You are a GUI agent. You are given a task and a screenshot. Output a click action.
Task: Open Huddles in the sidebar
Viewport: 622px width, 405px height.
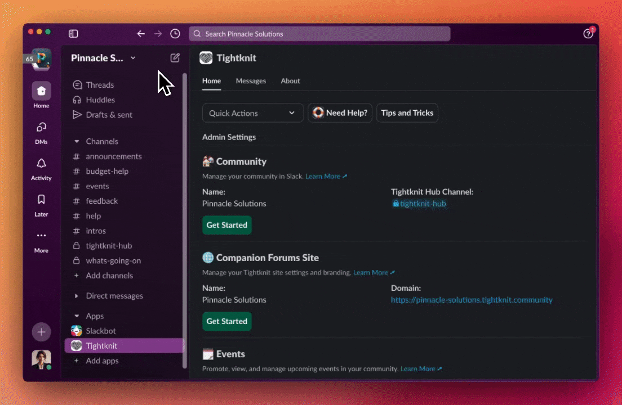(x=100, y=100)
